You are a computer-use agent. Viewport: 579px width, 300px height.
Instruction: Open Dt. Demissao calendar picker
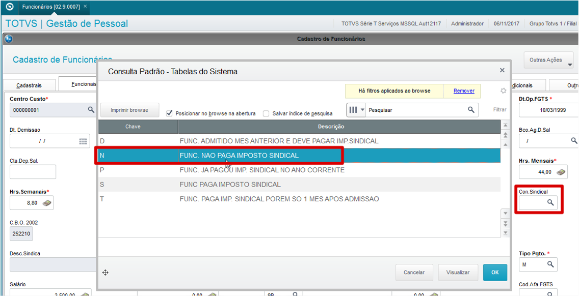point(83,141)
